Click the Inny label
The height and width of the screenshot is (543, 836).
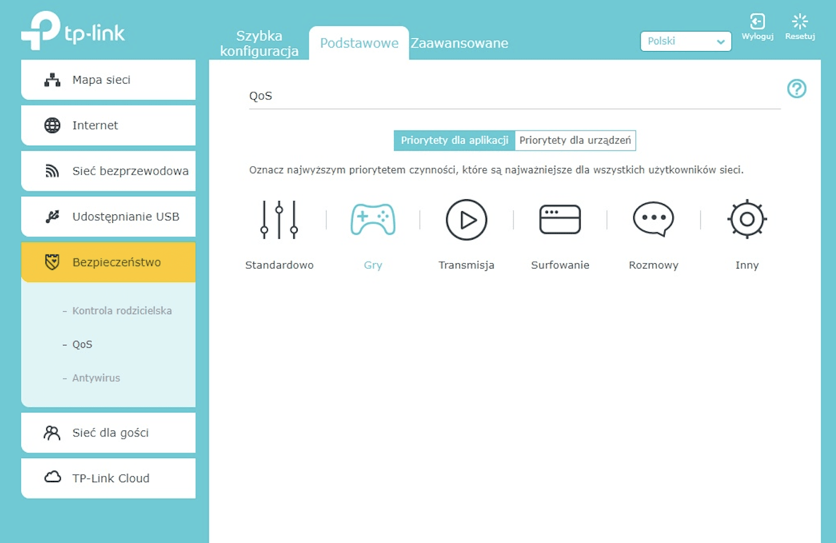[747, 265]
